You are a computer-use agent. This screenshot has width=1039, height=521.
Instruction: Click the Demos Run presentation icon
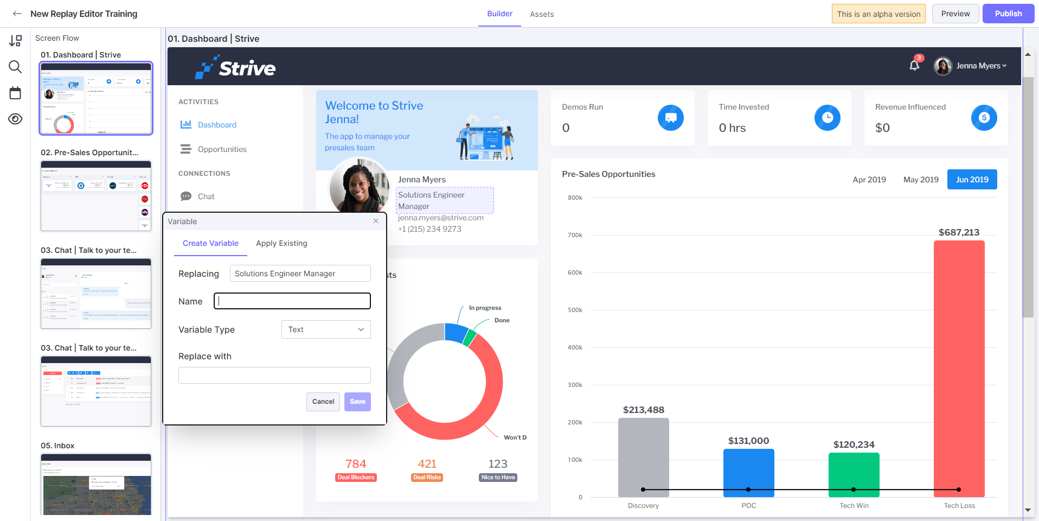(671, 118)
